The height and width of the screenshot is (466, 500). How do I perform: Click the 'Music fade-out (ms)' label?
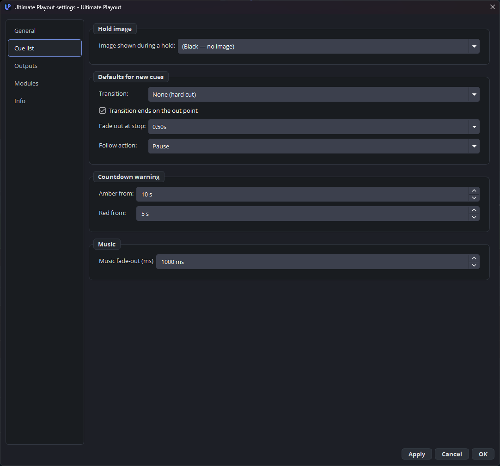click(x=126, y=261)
